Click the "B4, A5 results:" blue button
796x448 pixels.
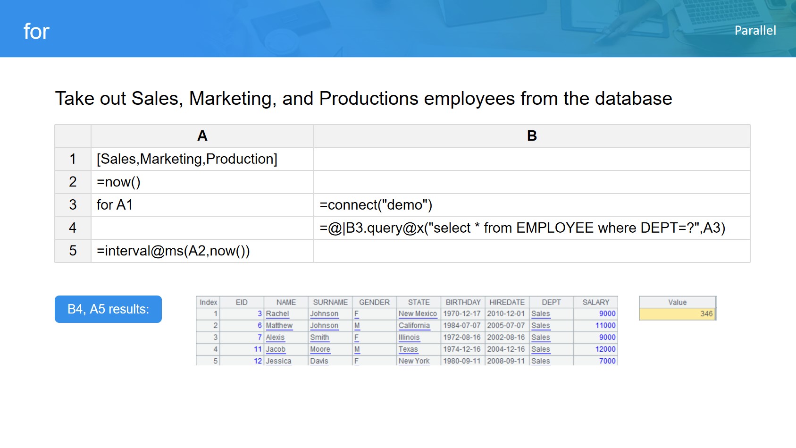point(108,309)
